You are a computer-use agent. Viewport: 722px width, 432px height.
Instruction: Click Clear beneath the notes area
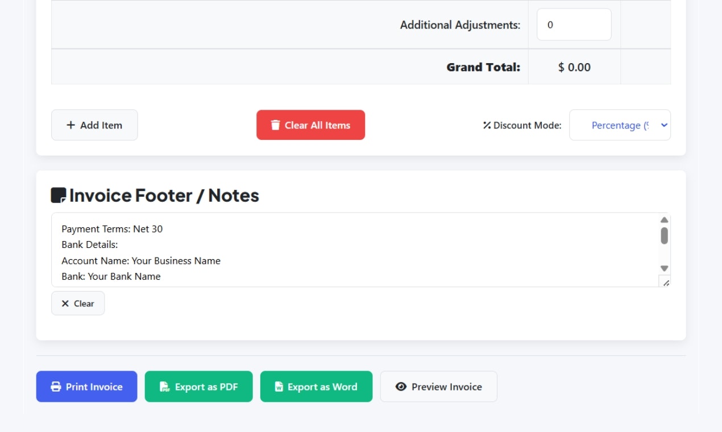tap(78, 303)
